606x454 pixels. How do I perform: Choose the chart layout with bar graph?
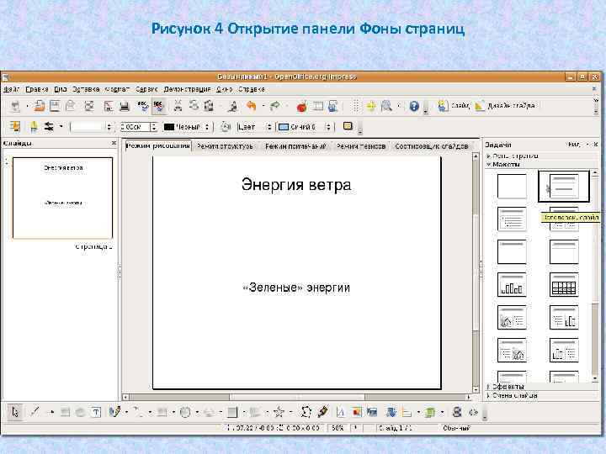click(x=512, y=285)
